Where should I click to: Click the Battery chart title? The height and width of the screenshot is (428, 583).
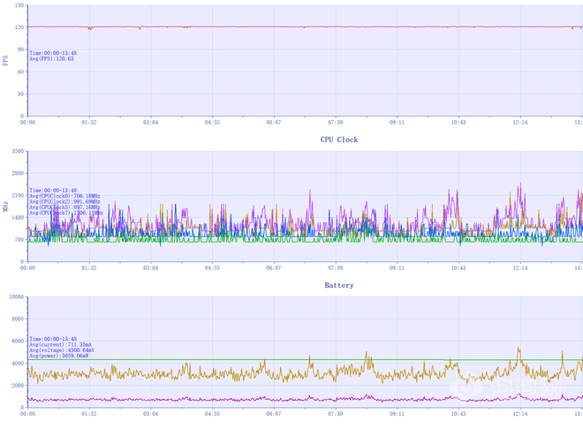coord(339,285)
